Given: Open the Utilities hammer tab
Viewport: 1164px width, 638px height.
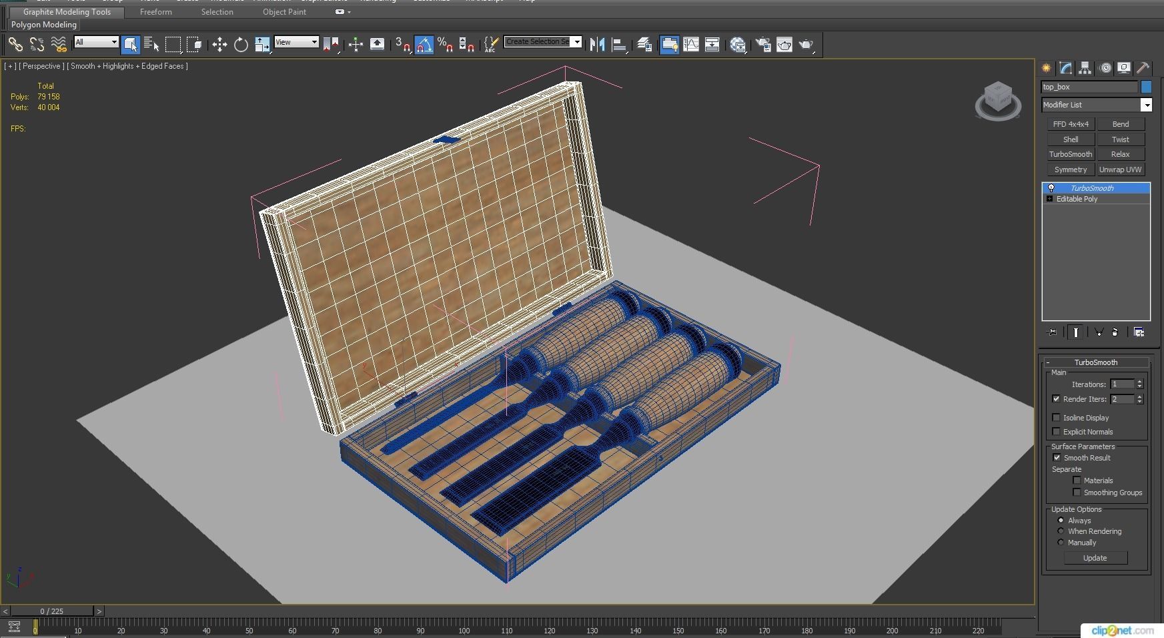Looking at the screenshot, I should coord(1143,68).
